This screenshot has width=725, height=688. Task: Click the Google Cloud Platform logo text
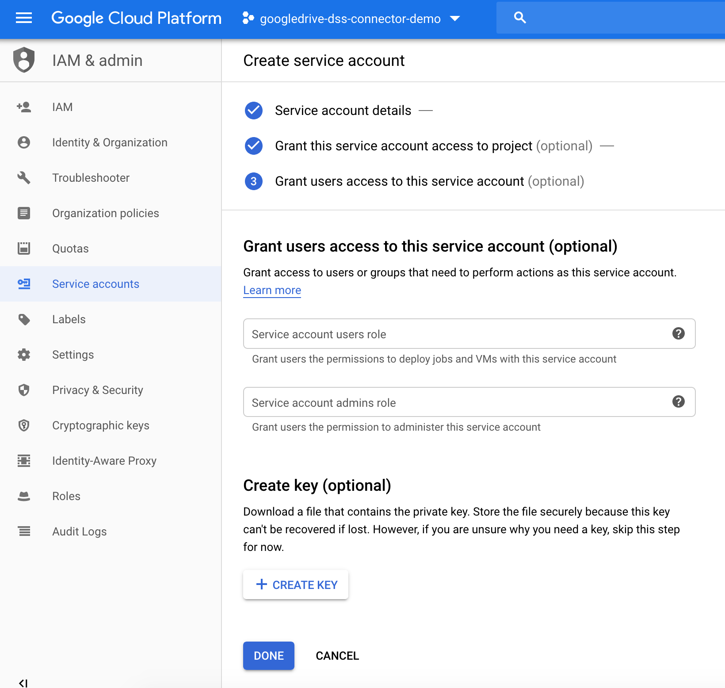pyautogui.click(x=137, y=18)
